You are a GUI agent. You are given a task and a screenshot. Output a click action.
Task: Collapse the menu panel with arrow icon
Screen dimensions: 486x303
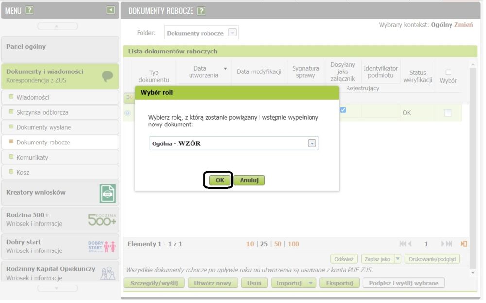(111, 10)
